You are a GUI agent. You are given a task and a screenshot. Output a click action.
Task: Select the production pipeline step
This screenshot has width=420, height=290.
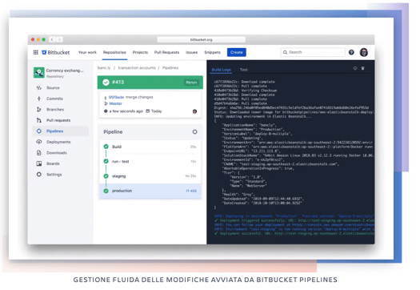(x=150, y=191)
